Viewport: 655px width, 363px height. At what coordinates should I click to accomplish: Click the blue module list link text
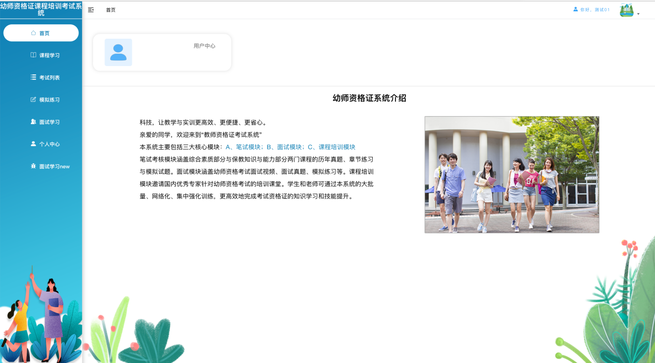tap(291, 147)
